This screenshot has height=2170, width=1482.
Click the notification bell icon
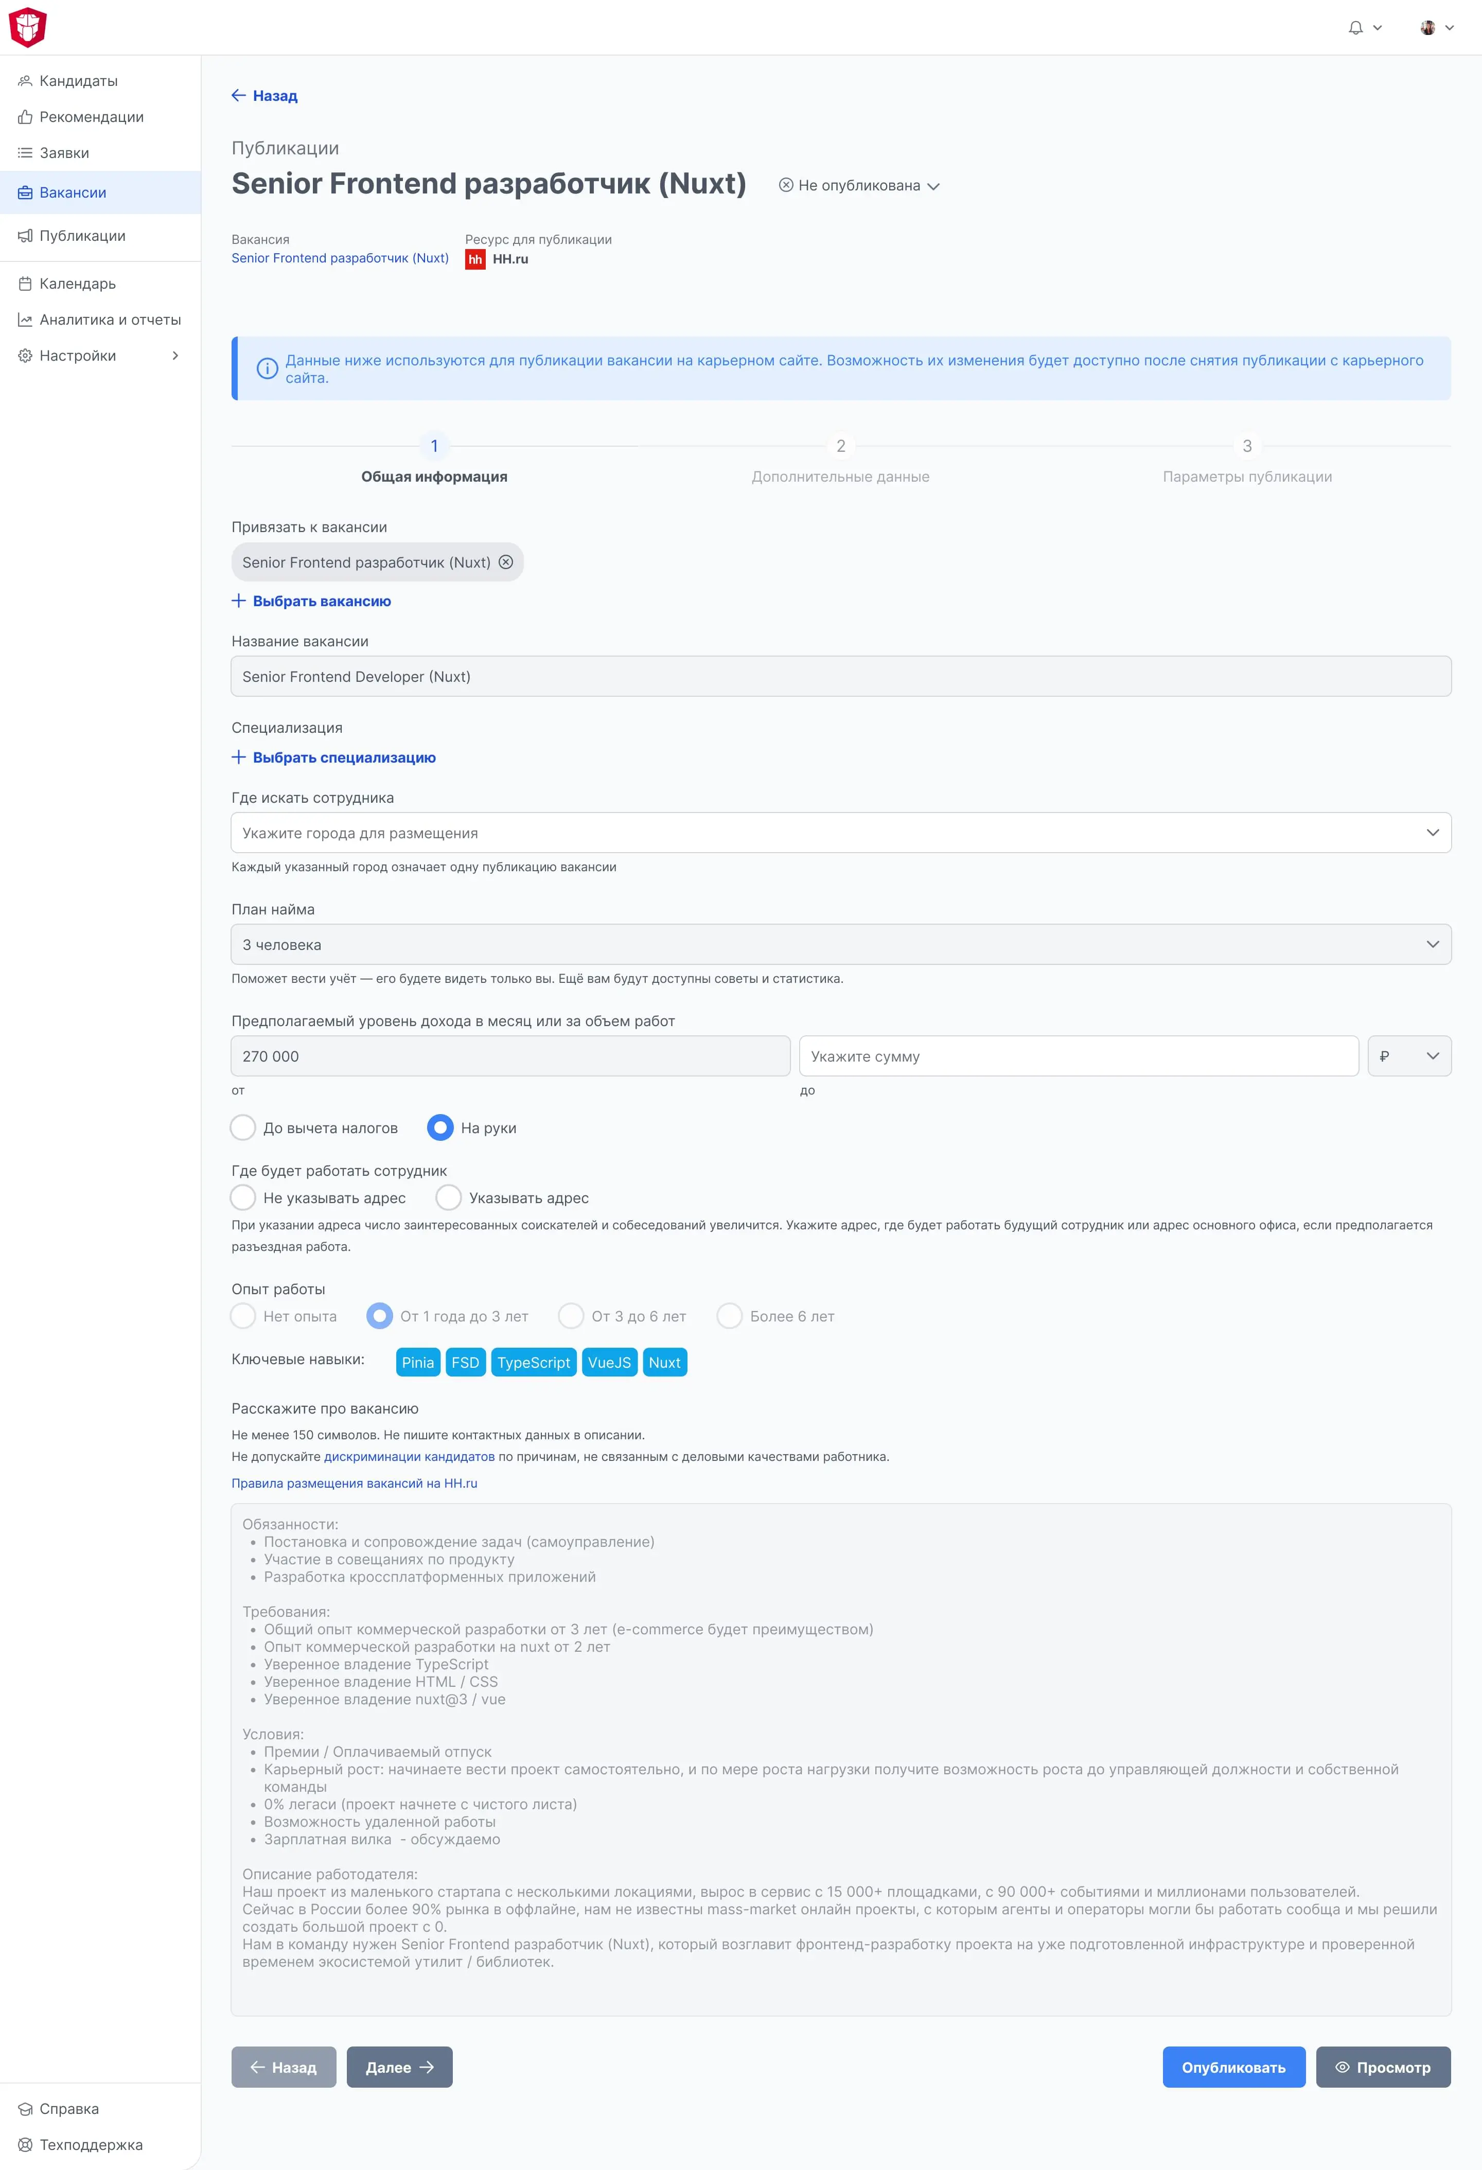tap(1356, 28)
